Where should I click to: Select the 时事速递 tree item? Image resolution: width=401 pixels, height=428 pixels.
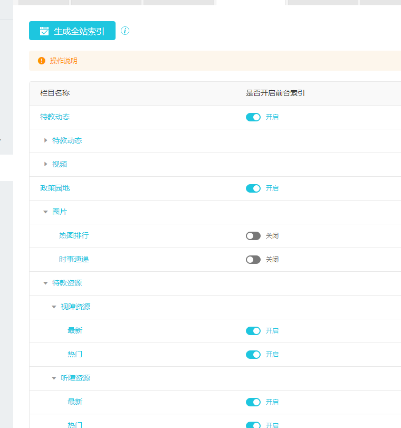[74, 260]
